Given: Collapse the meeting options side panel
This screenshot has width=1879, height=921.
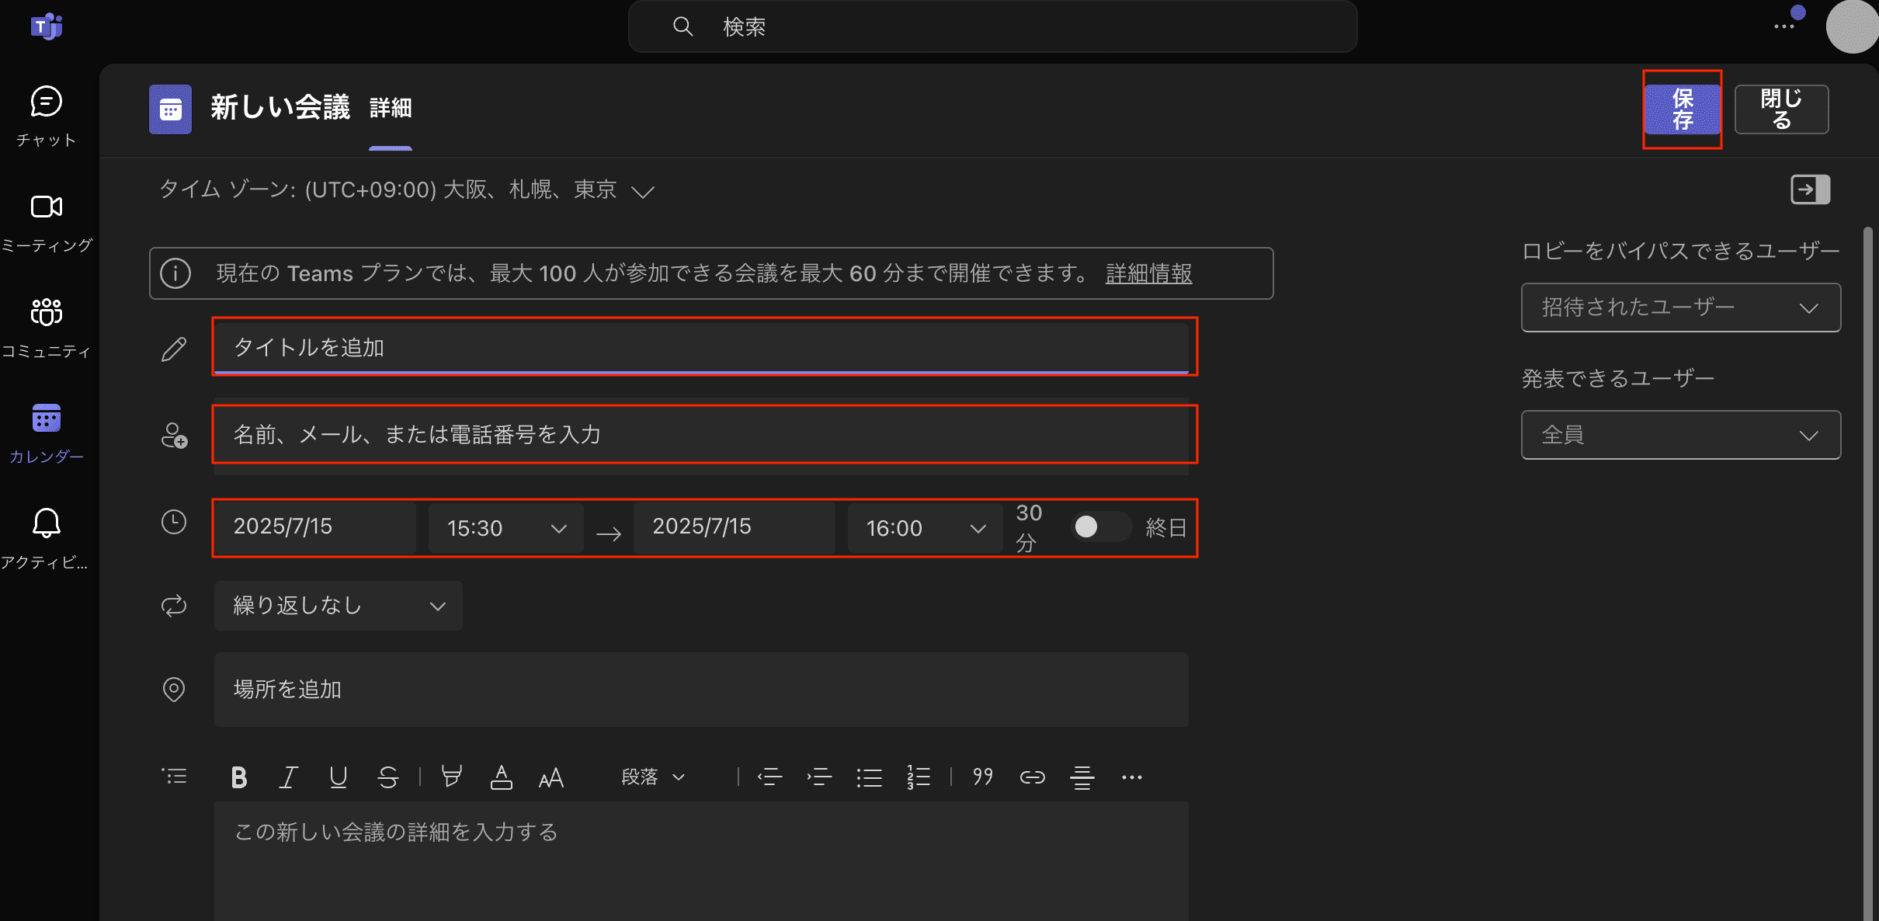Looking at the screenshot, I should pos(1810,189).
